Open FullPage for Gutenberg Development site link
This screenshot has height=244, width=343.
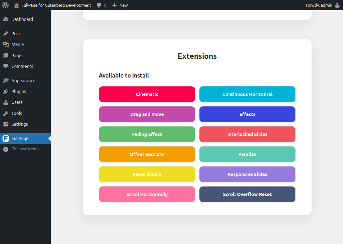coord(56,5)
